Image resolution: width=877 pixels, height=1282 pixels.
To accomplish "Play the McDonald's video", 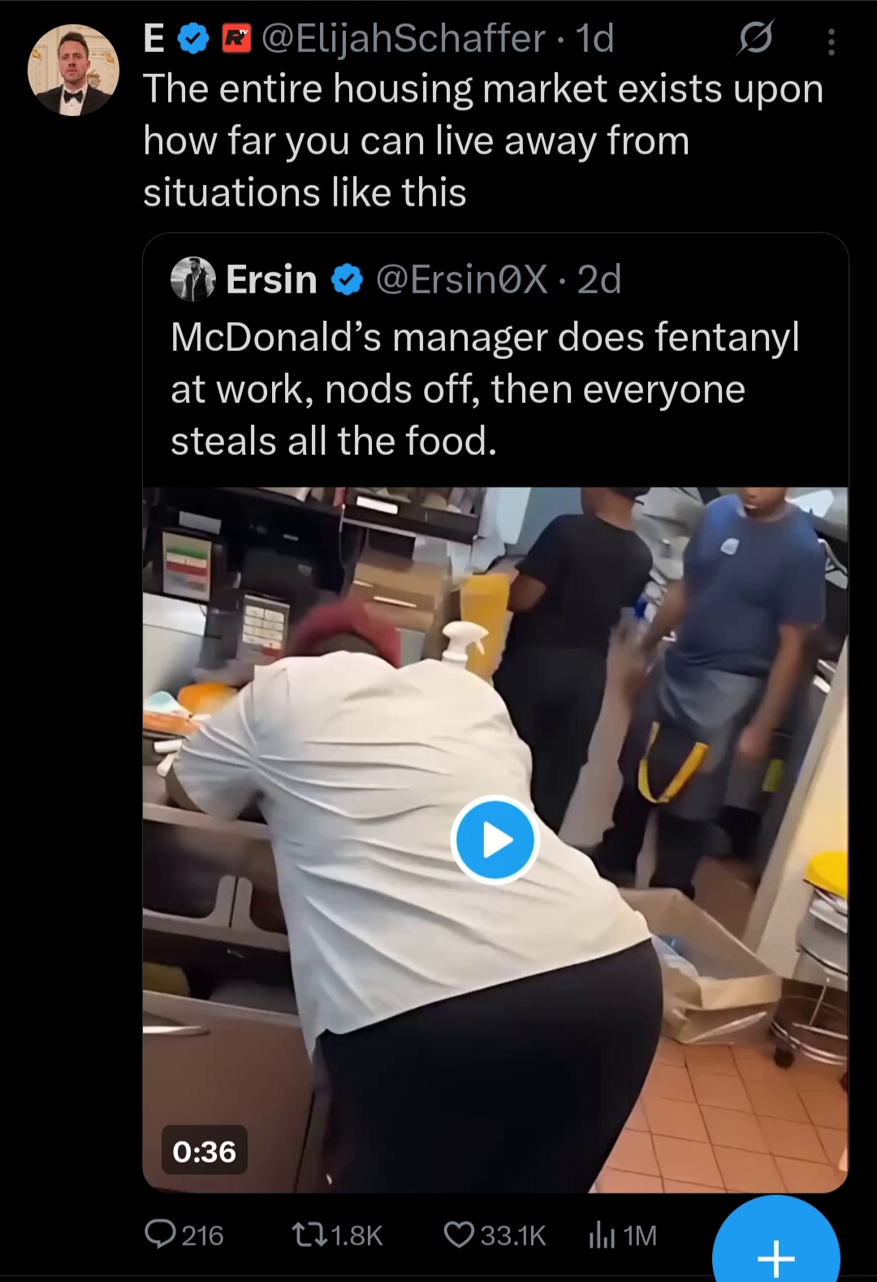I will pyautogui.click(x=495, y=840).
